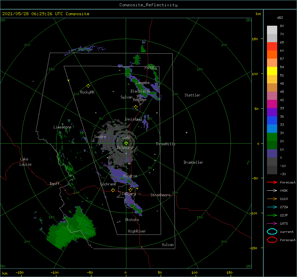Click the HighRiver city label
Image resolution: width=297 pixels, height=277 pixels.
137,231
